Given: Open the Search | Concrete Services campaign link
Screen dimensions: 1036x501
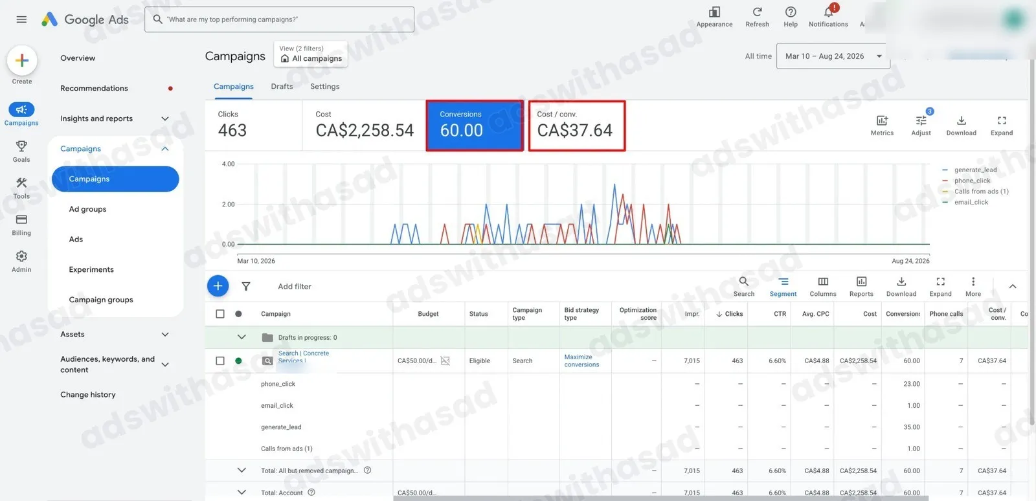Looking at the screenshot, I should point(304,357).
